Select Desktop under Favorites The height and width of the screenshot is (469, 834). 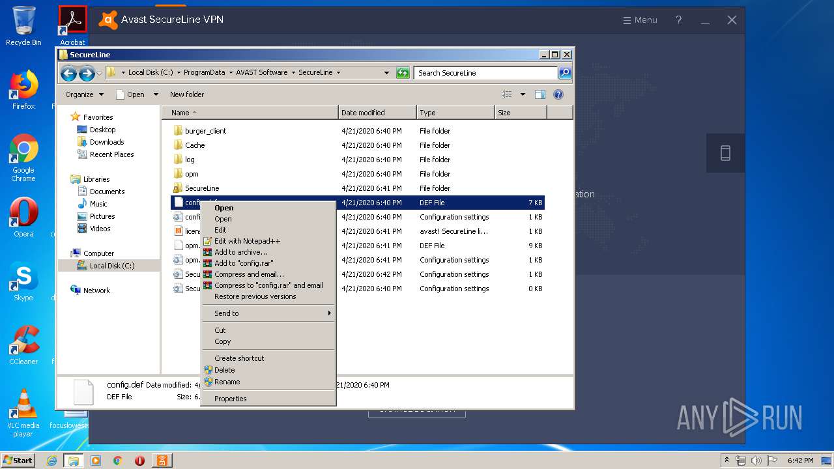pyautogui.click(x=102, y=130)
